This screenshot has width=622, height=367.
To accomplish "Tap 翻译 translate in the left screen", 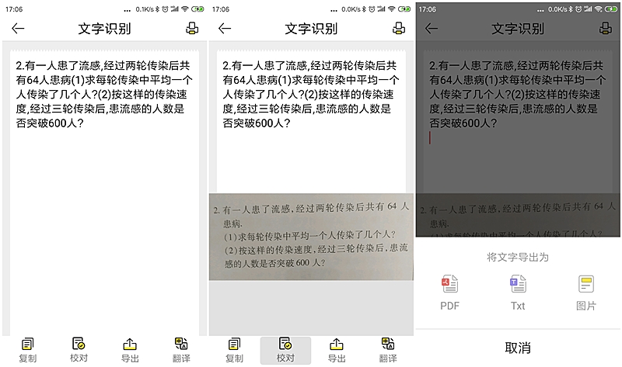I will (181, 351).
